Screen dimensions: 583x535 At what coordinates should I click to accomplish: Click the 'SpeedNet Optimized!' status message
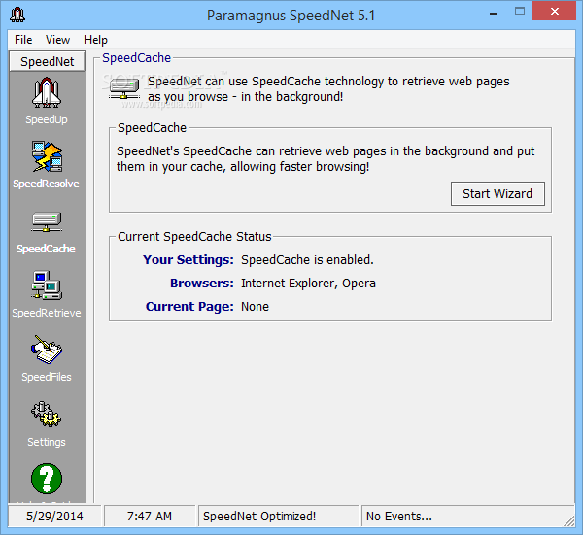coord(259,516)
